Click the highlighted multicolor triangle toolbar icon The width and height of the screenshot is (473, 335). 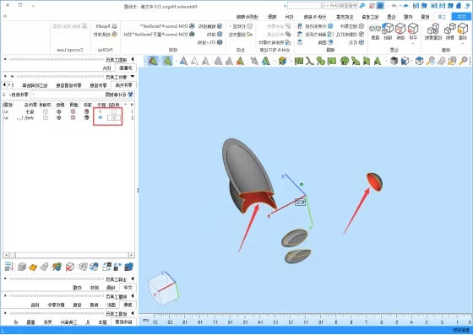tap(153, 61)
